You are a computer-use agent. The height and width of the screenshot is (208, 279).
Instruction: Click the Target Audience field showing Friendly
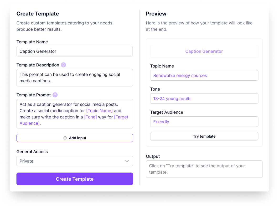[x=204, y=122]
